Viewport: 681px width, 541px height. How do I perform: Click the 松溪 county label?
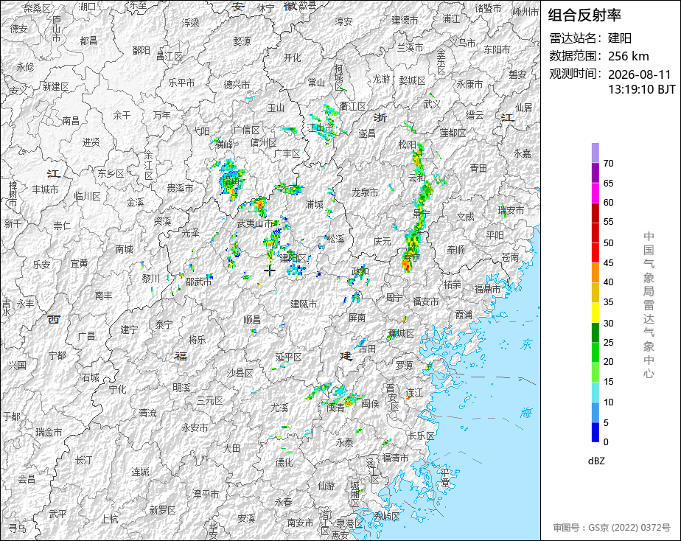335,239
